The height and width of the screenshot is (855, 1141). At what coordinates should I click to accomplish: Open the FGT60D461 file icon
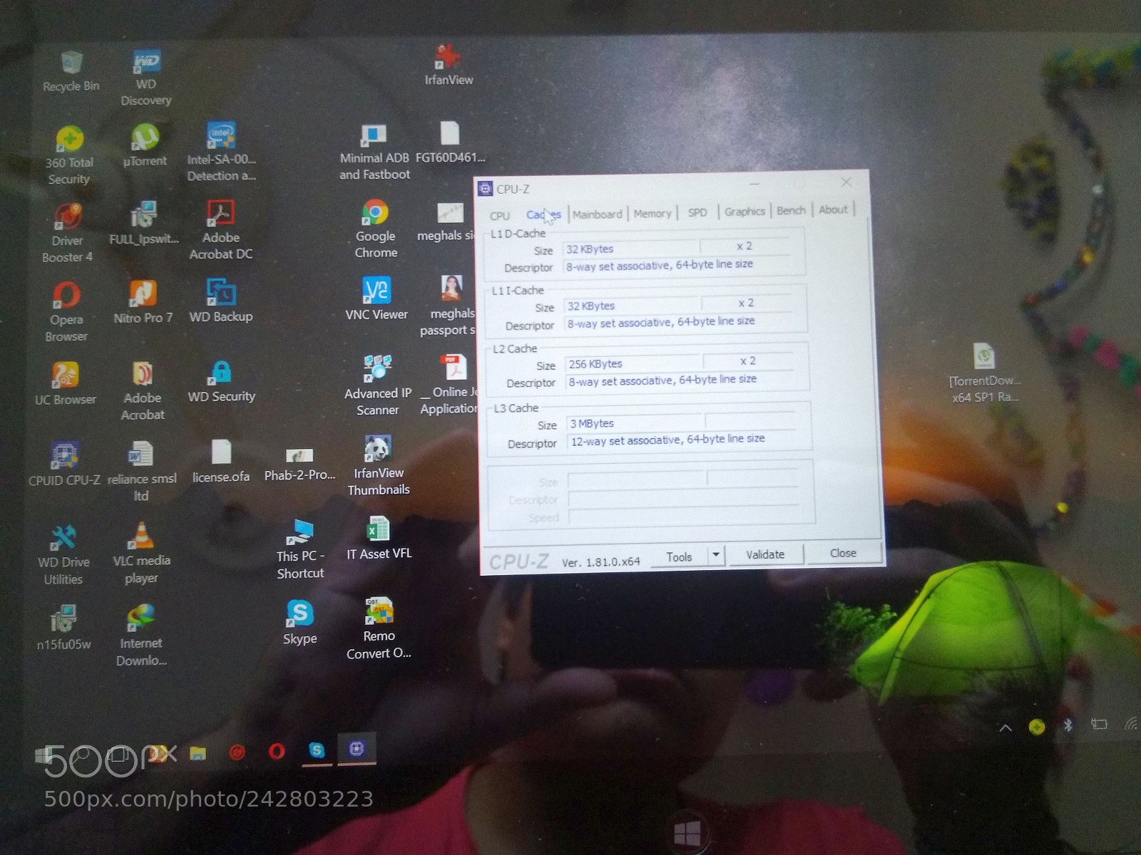(x=450, y=142)
